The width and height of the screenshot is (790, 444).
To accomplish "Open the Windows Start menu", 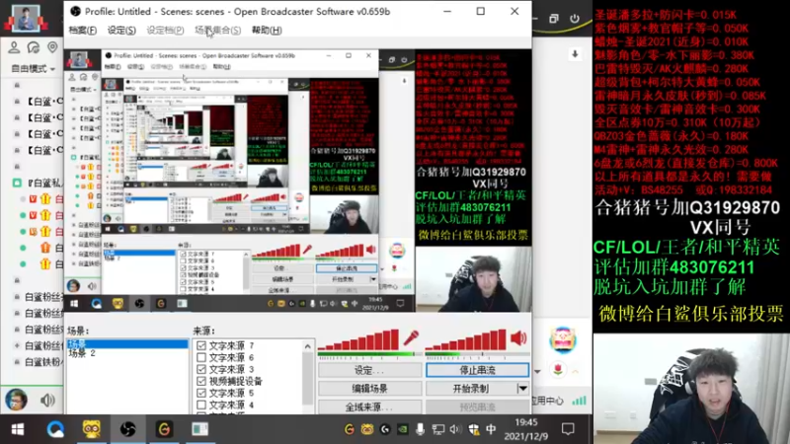I will coord(18,429).
